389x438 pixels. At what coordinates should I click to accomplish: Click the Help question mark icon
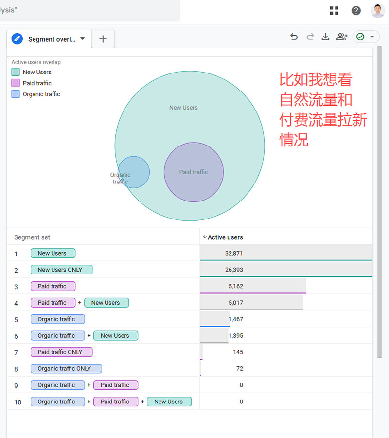pyautogui.click(x=356, y=11)
